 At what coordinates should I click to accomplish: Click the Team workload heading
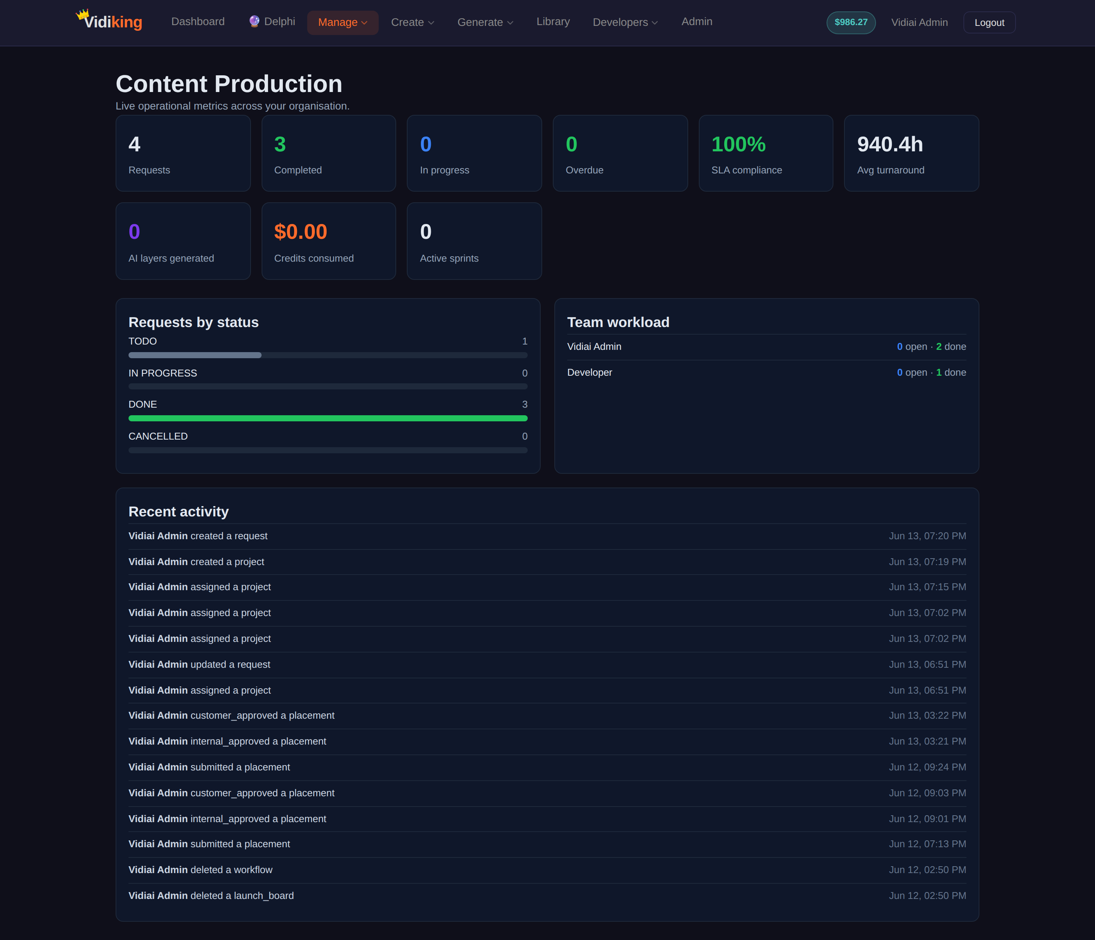(618, 322)
